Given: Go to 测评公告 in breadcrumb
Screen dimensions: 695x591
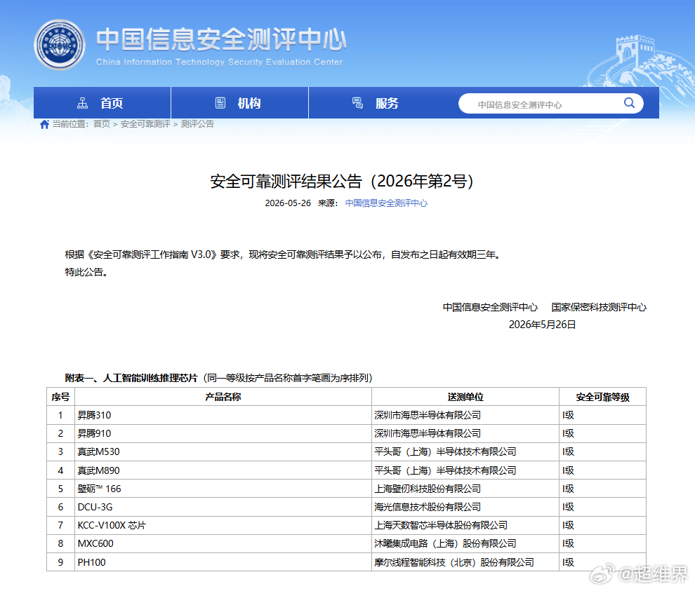Looking at the screenshot, I should [197, 124].
